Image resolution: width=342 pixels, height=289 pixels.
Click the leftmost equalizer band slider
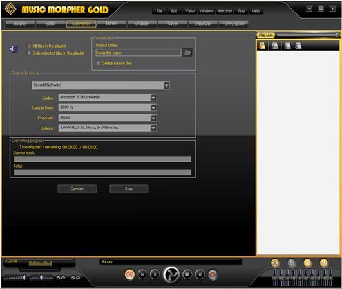[x=275, y=277]
